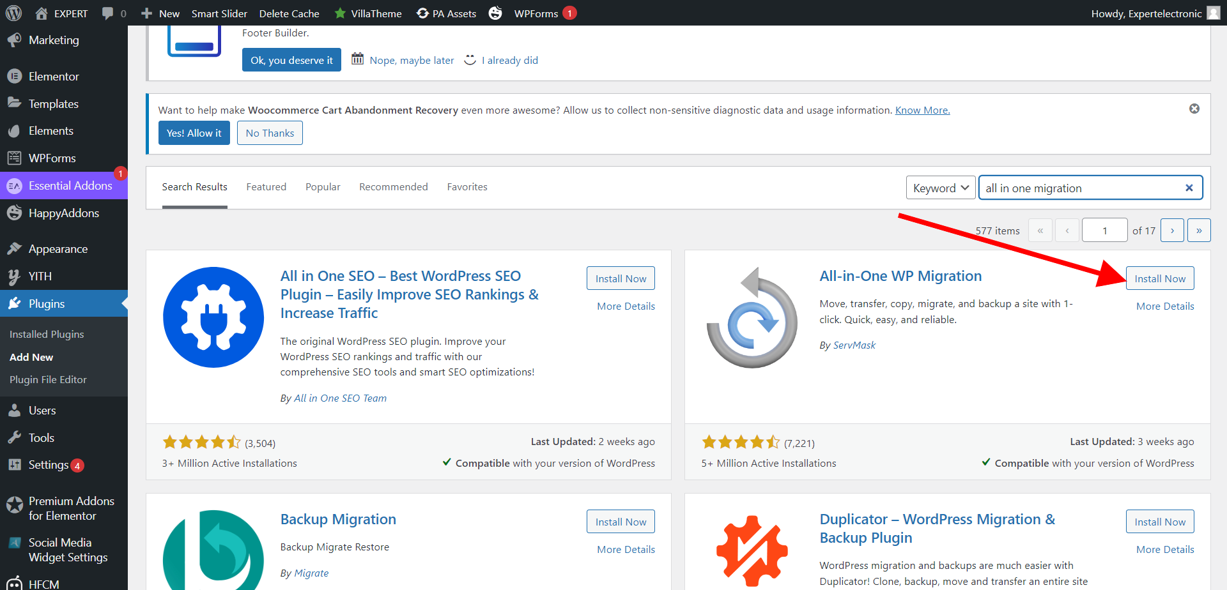Install the Backup Migration plugin
The image size is (1227, 590).
click(621, 522)
